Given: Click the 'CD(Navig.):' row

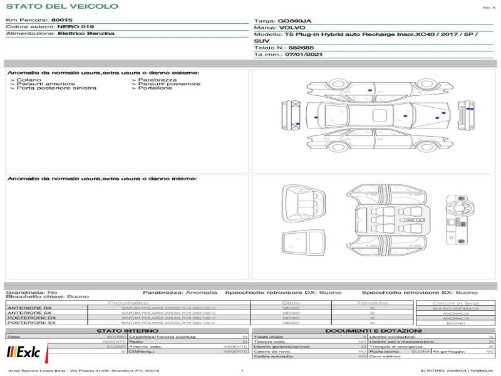Looking at the screenshot, I should point(189,352).
